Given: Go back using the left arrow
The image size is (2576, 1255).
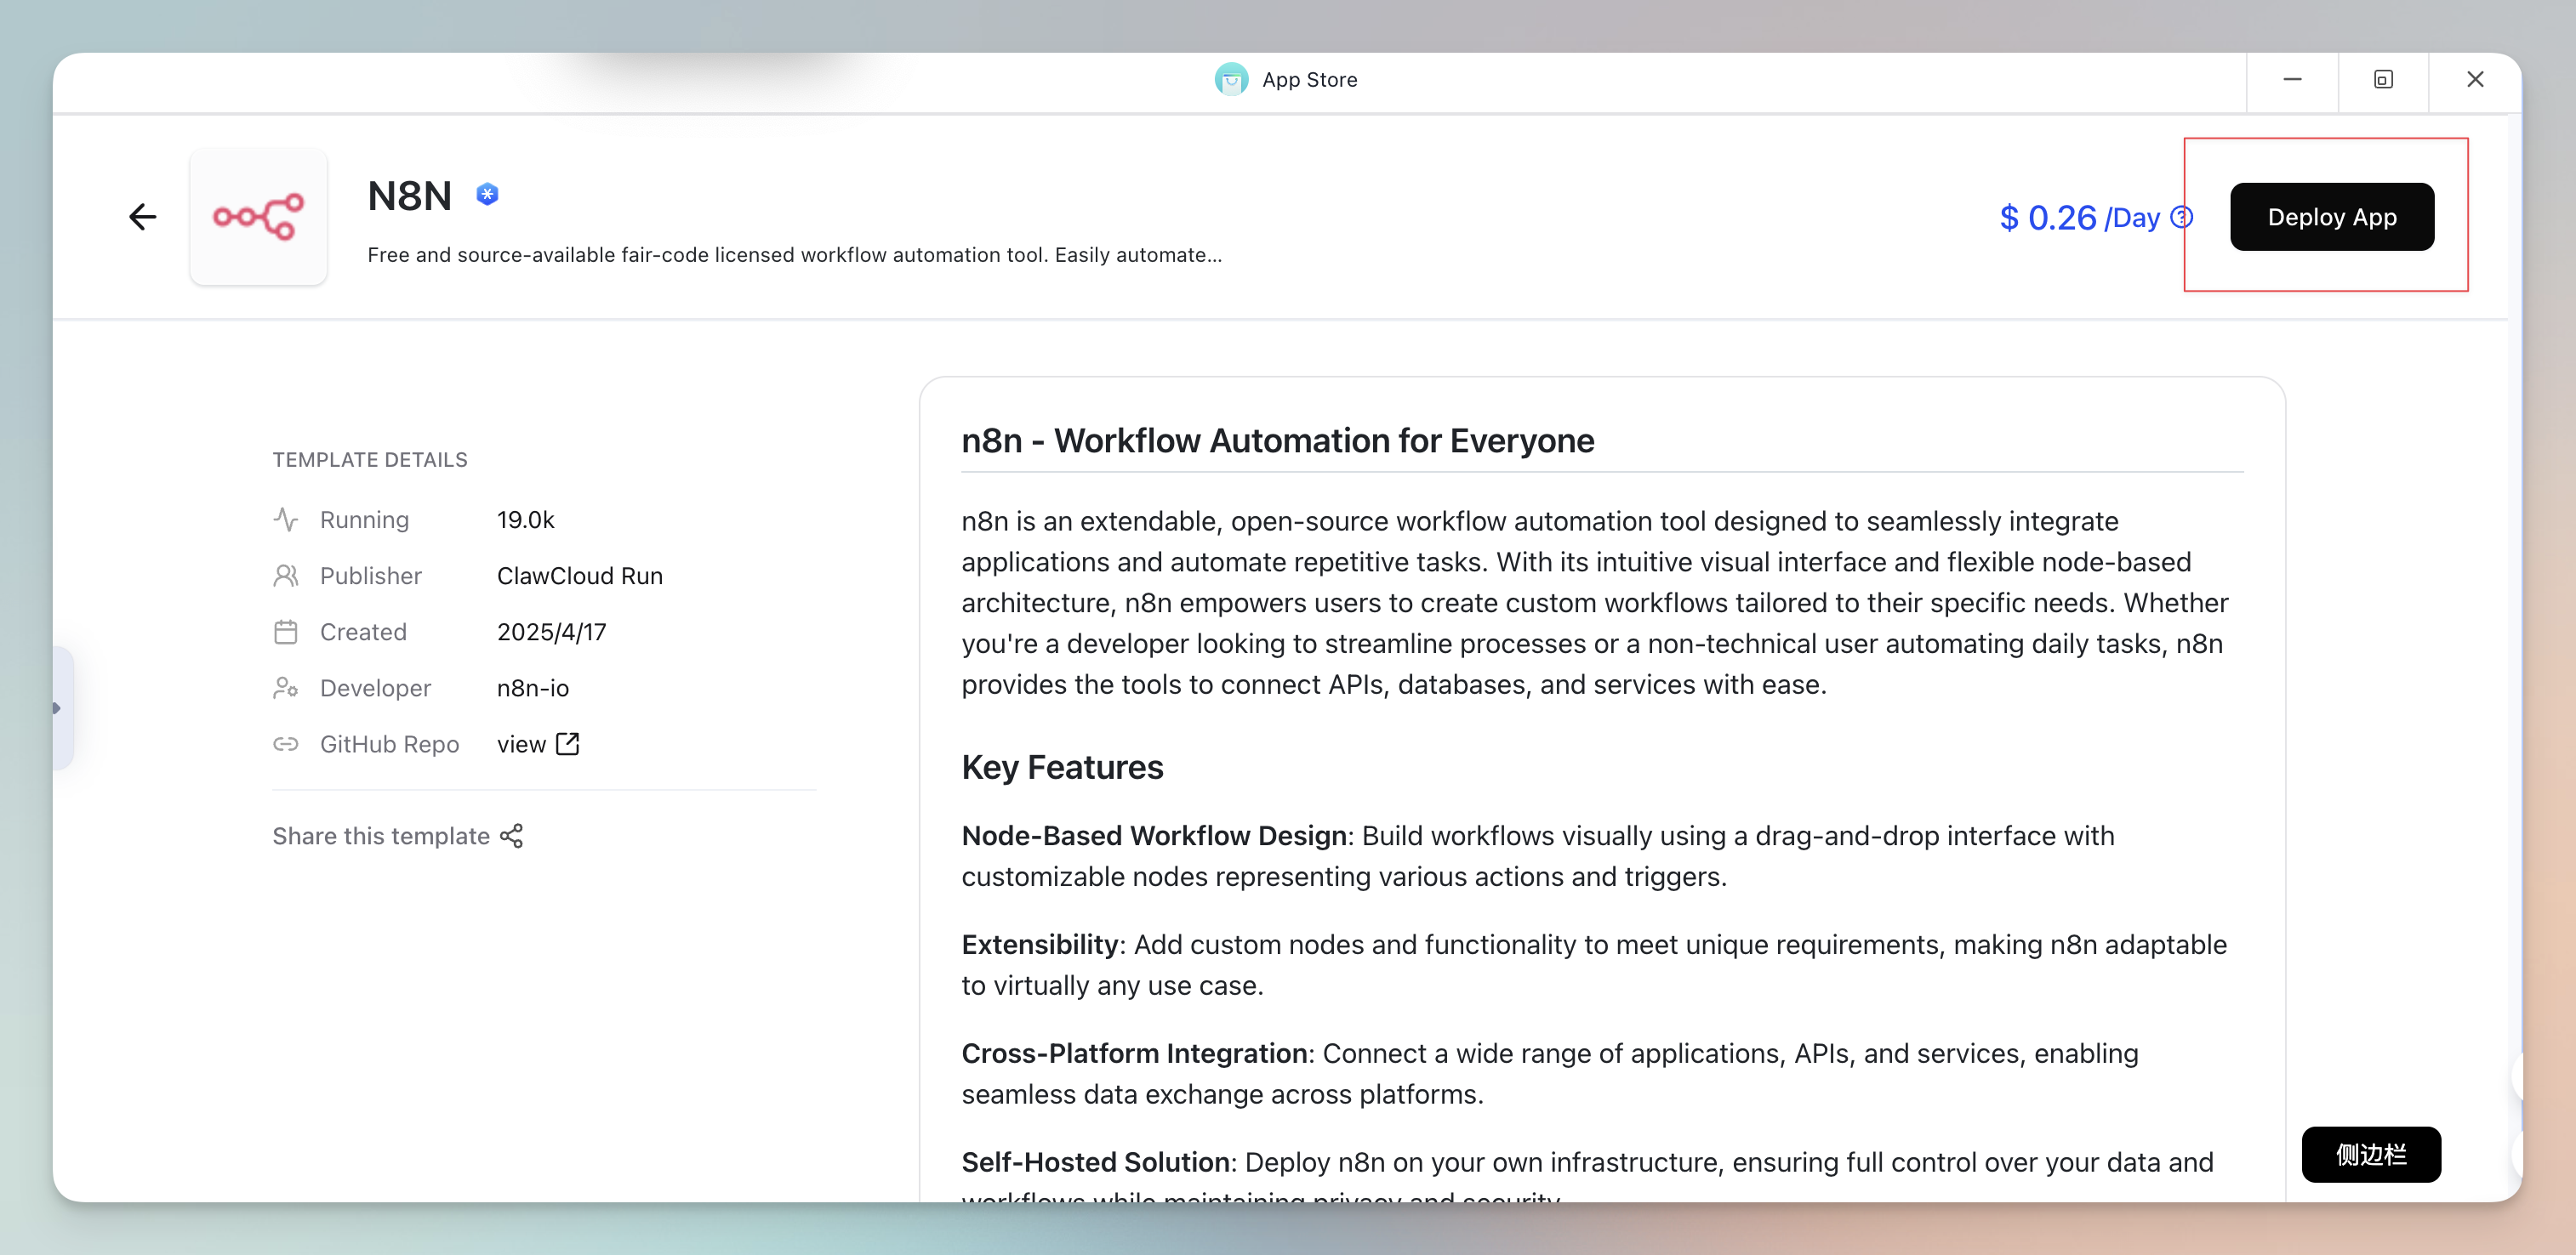Looking at the screenshot, I should (143, 217).
